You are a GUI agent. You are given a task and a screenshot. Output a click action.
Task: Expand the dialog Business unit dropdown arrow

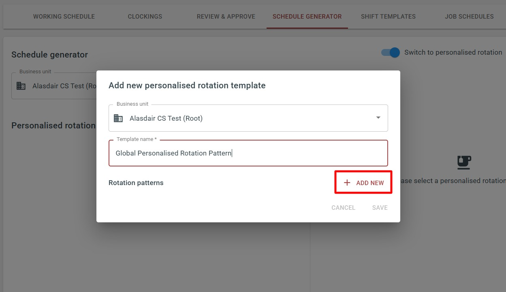point(378,118)
